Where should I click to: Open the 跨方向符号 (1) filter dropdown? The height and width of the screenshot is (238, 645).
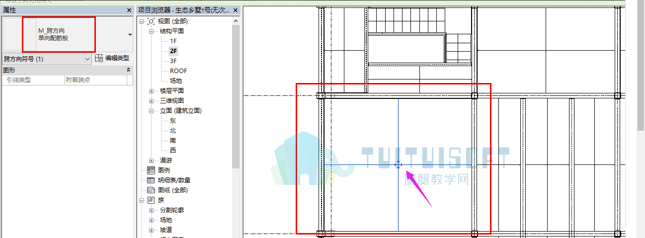pos(88,59)
